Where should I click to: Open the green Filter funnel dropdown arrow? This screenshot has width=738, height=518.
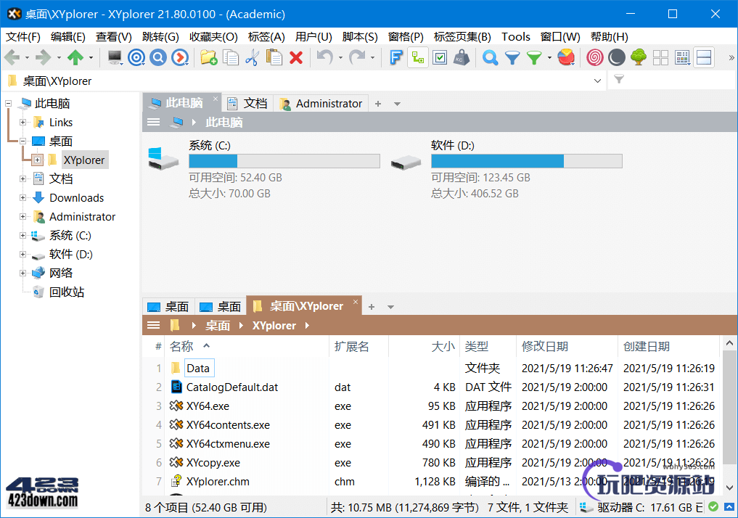[549, 58]
